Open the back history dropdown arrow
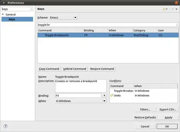The height and width of the screenshot is (132, 180). (x=167, y=9)
